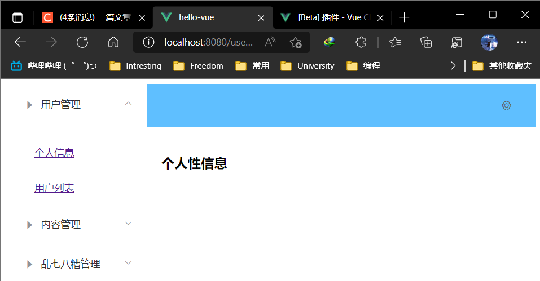Viewport: 540px width, 281px height.
Task: Open browser Settings and more menu
Action: pos(522,42)
